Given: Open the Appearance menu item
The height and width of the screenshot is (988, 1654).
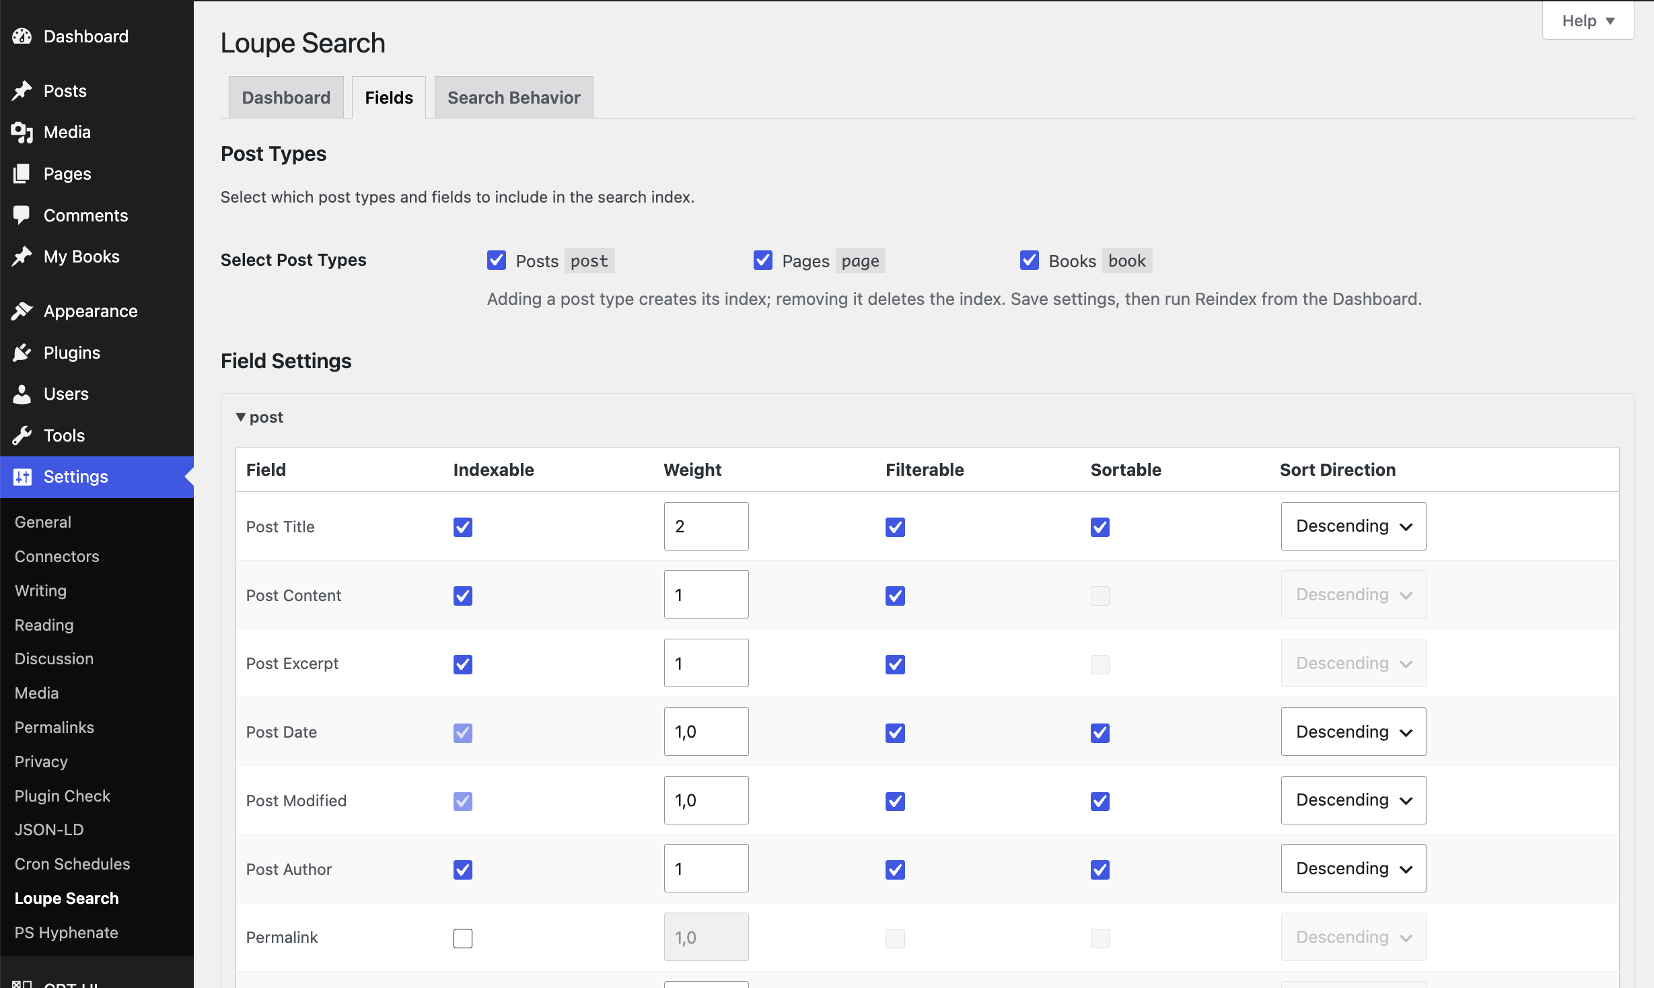Looking at the screenshot, I should [97, 311].
